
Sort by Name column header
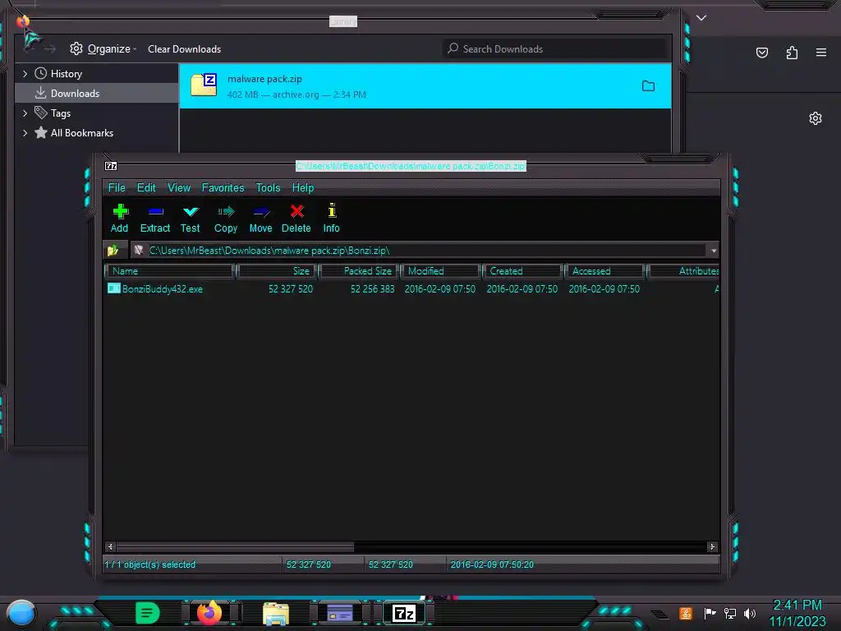point(170,271)
